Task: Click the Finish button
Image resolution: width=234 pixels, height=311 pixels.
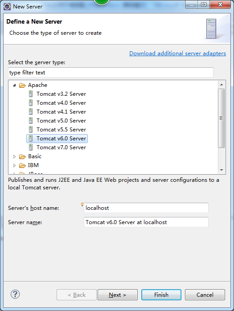Action: [x=161, y=295]
